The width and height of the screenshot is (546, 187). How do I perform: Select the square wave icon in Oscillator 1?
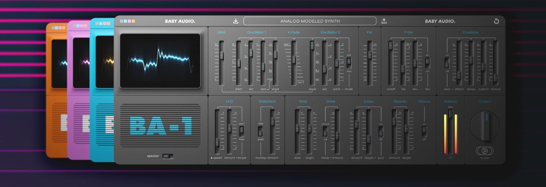click(x=270, y=62)
